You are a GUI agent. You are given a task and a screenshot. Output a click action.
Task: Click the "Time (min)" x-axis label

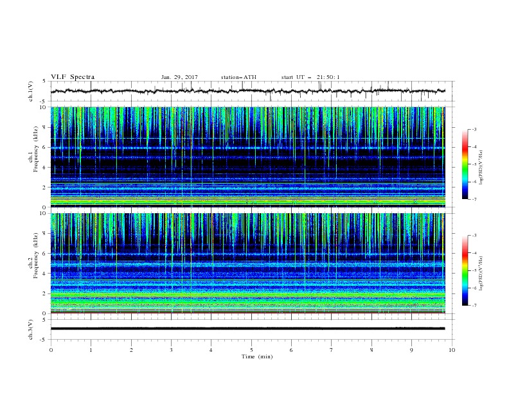257,356
